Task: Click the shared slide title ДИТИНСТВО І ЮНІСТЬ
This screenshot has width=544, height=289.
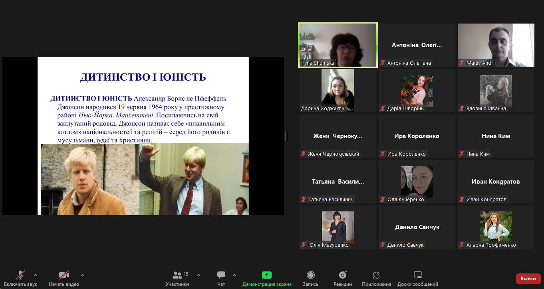Action: (143, 77)
